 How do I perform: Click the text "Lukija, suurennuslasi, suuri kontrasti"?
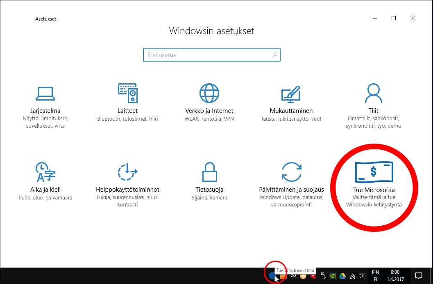[127, 201]
